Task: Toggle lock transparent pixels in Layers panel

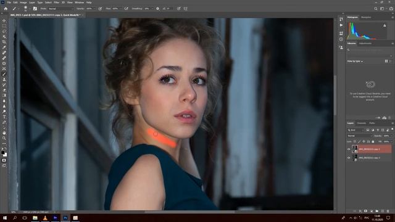Action: [355, 142]
